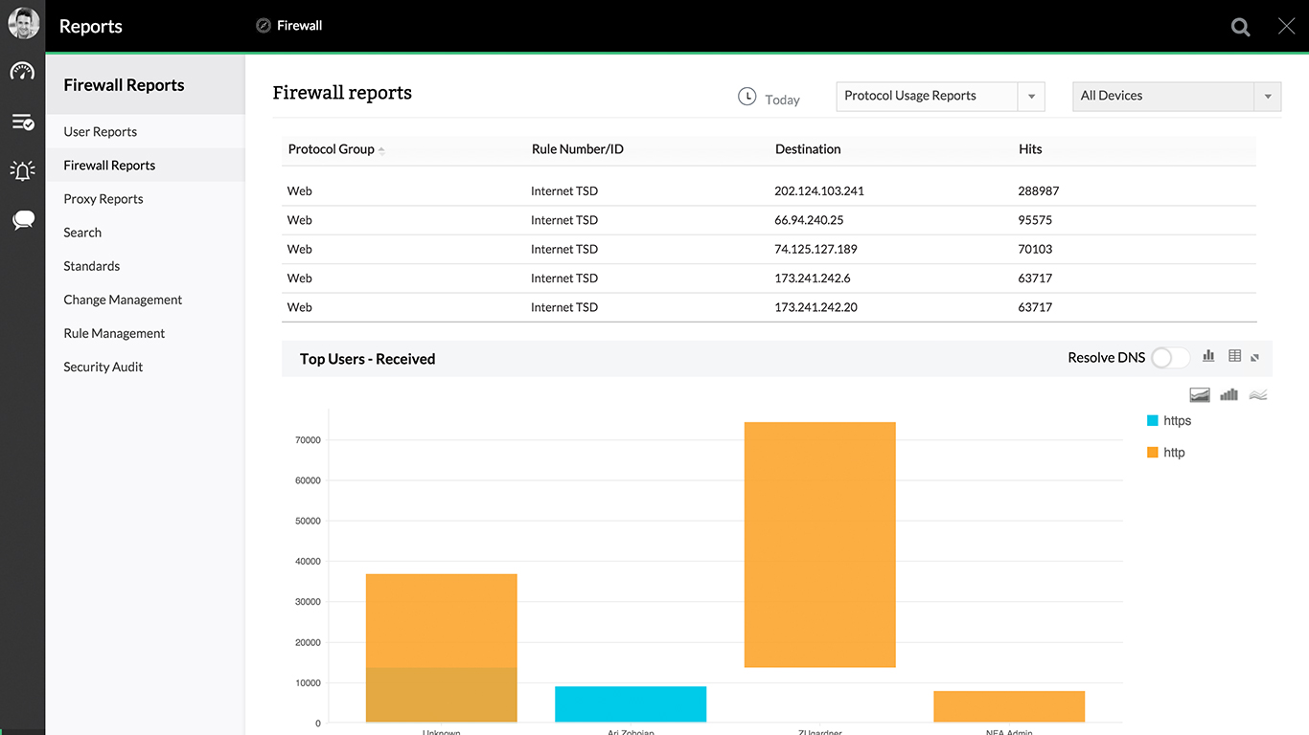
Task: Click the arrow of All Devices dropdown
Action: 1268,97
